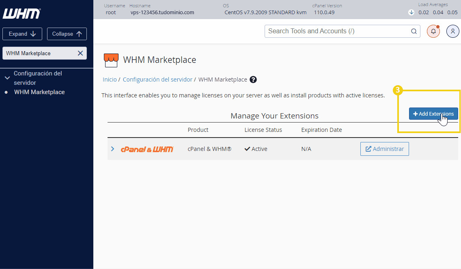Click hostname vps-123456.tudominio.com

[x=162, y=12]
